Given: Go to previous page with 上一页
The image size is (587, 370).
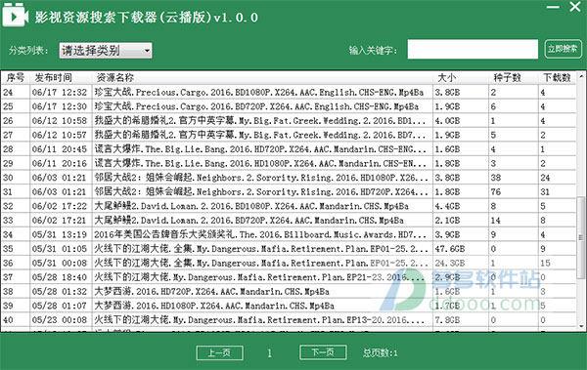Looking at the screenshot, I should coord(219,352).
